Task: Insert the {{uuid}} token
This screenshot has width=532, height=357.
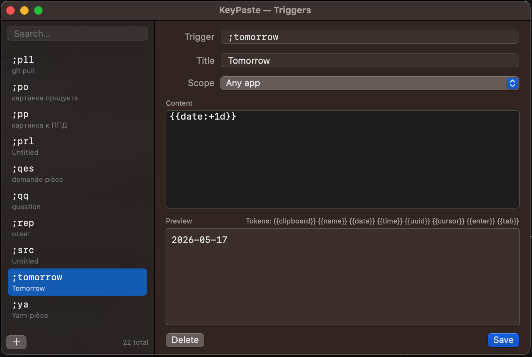Action: click(417, 221)
